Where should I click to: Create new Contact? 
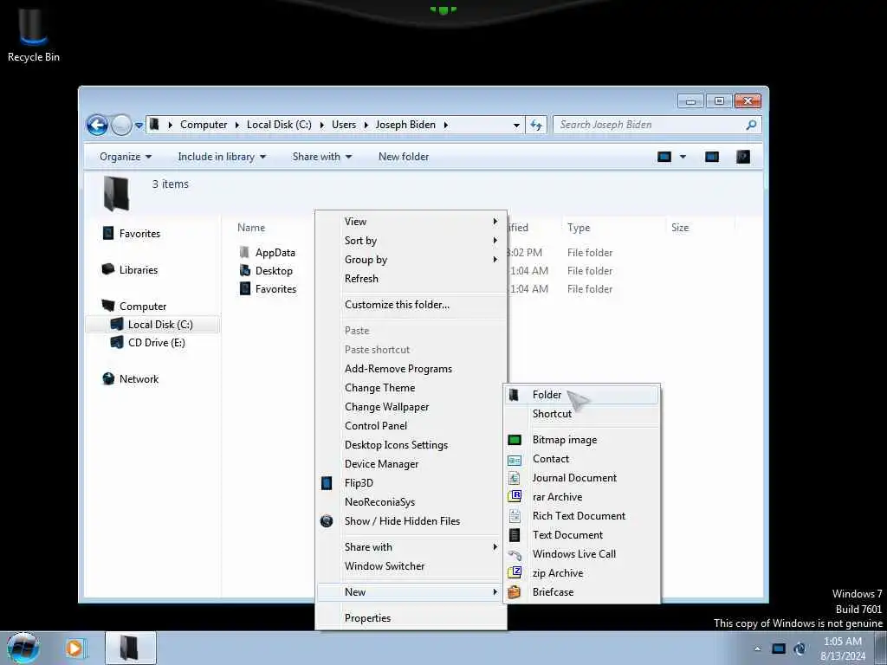pos(581,459)
